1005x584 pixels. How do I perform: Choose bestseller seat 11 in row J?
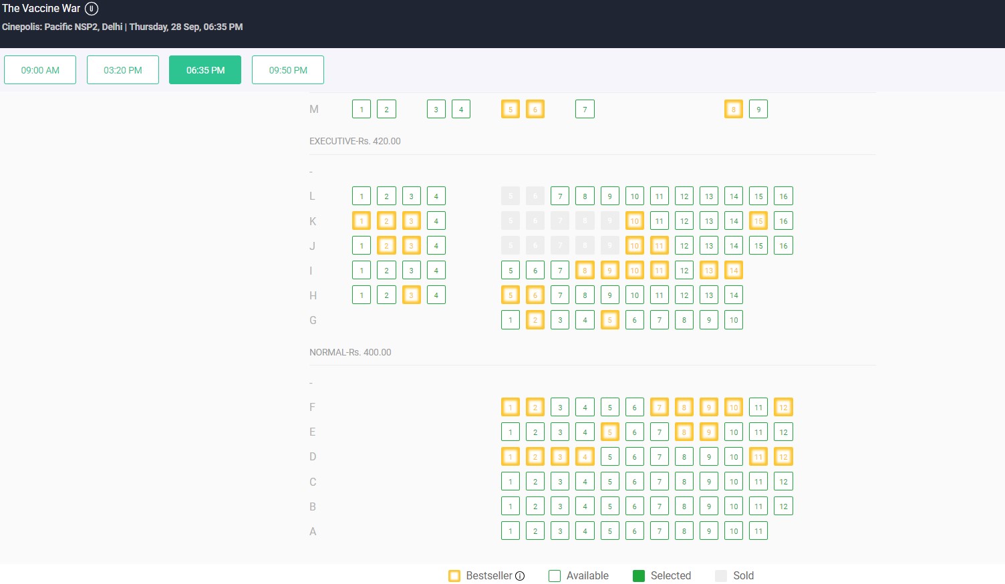660,246
